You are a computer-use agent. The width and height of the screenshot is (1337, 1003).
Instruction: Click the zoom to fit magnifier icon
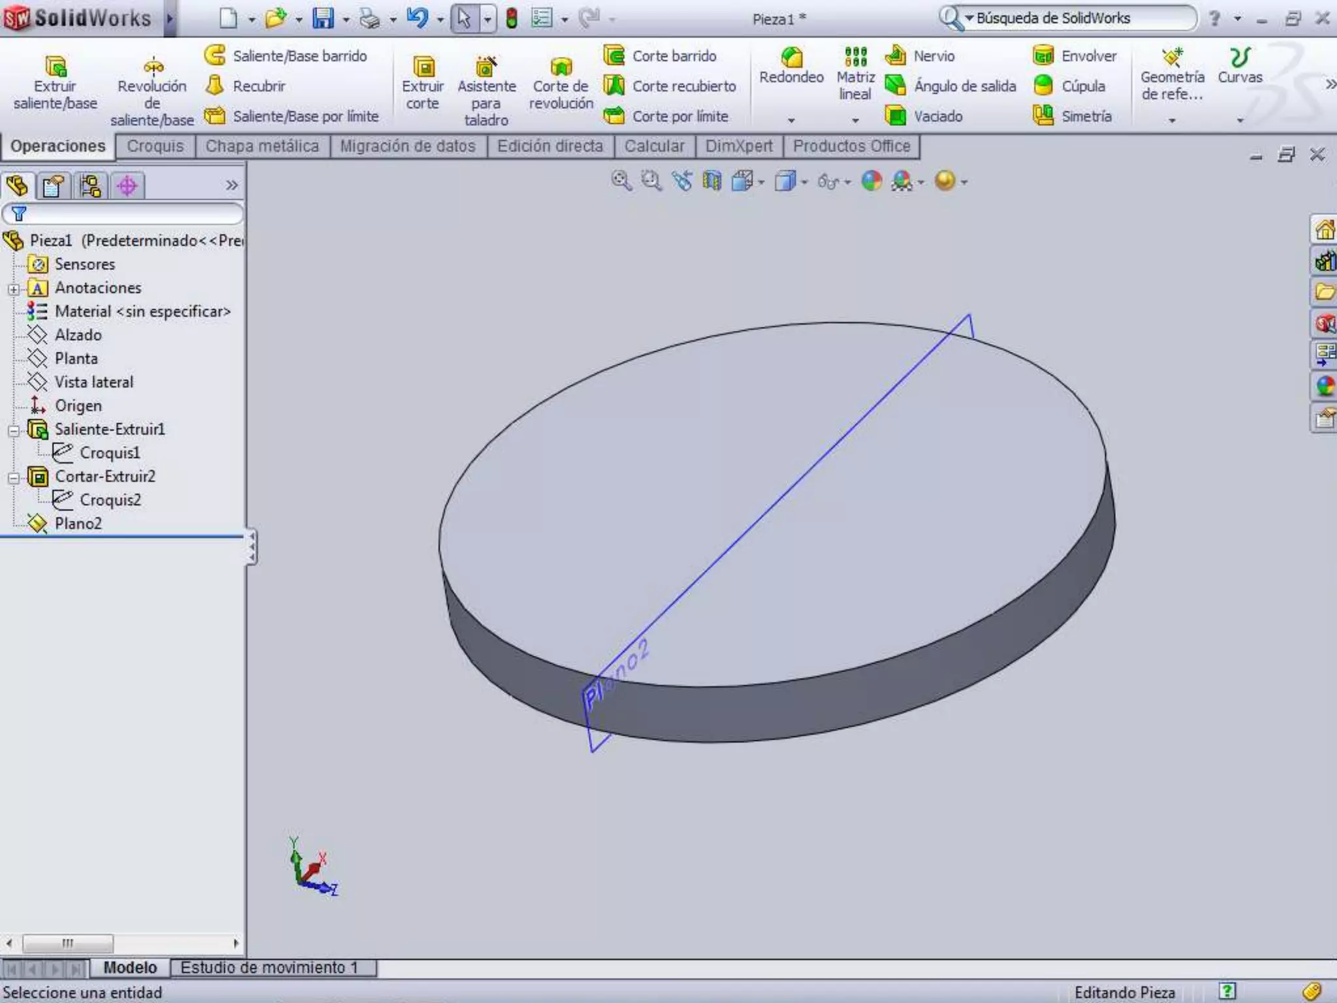click(x=621, y=181)
